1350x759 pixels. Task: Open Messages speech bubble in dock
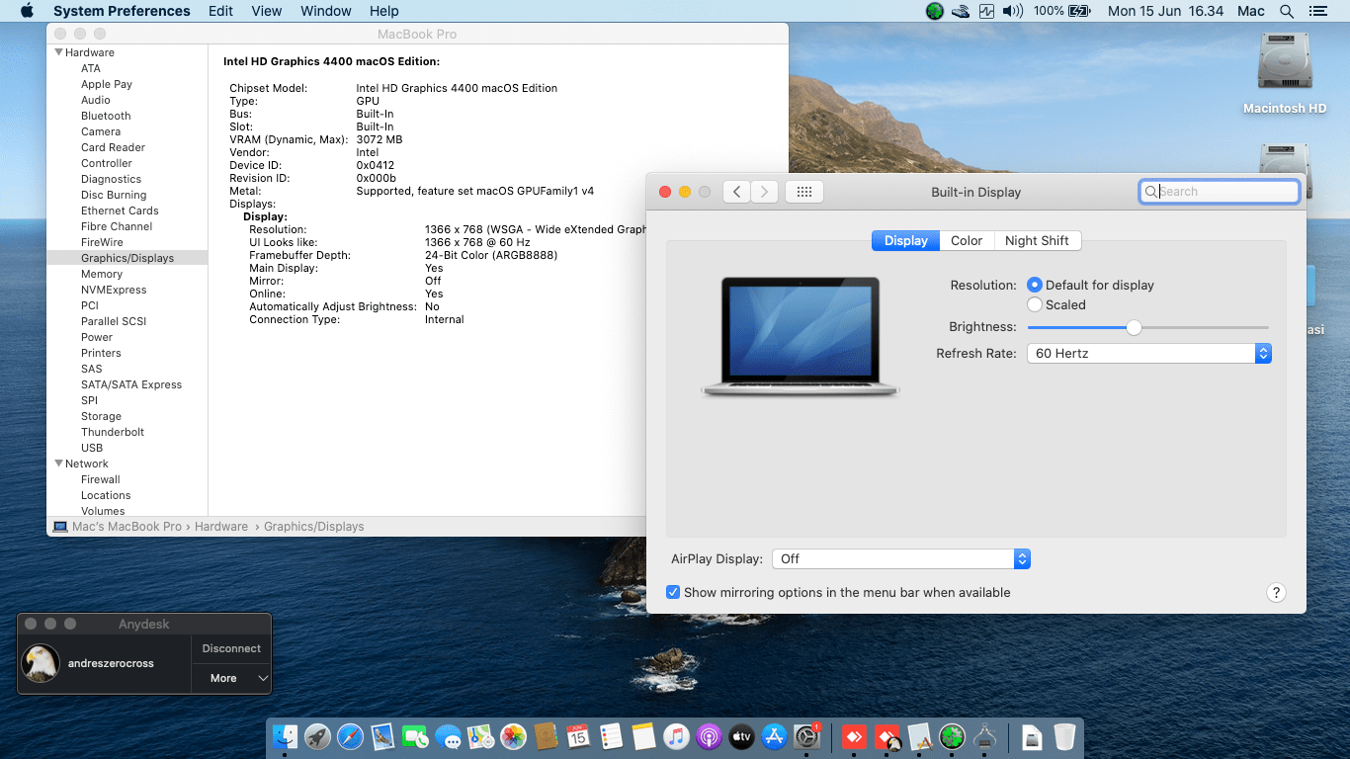(x=448, y=736)
